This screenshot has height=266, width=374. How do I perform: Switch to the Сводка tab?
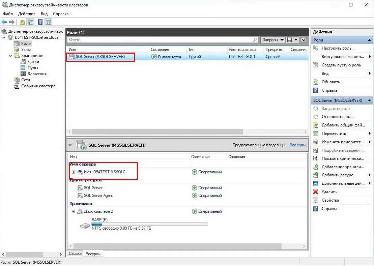[75, 254]
